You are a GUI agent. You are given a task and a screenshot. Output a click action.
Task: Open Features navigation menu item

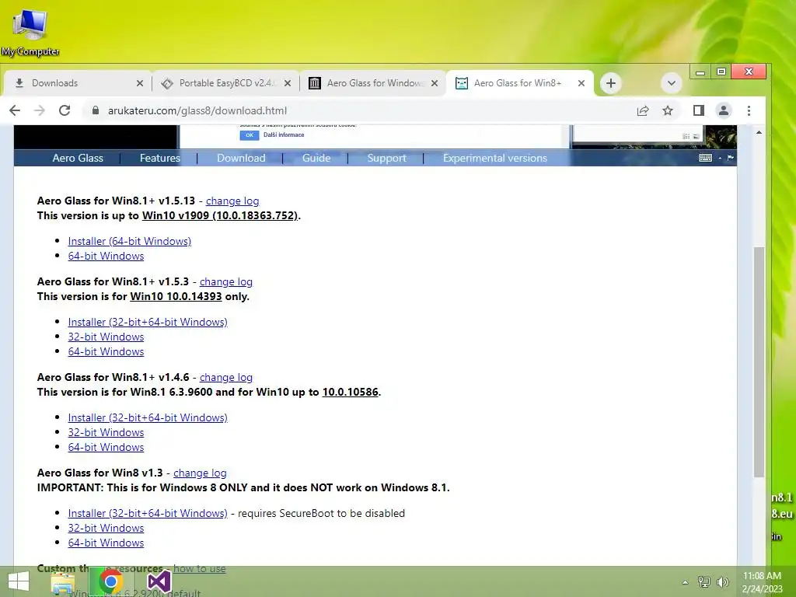click(x=160, y=158)
